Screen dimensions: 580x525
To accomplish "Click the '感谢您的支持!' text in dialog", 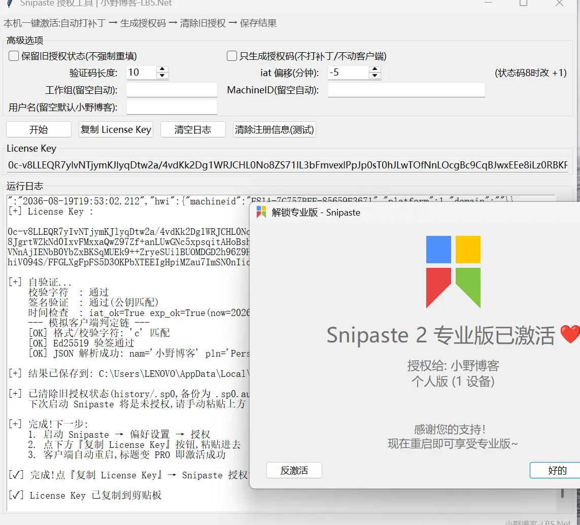I will point(450,429).
